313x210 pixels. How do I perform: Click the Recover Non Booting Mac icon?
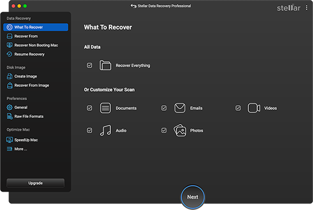pos(9,45)
